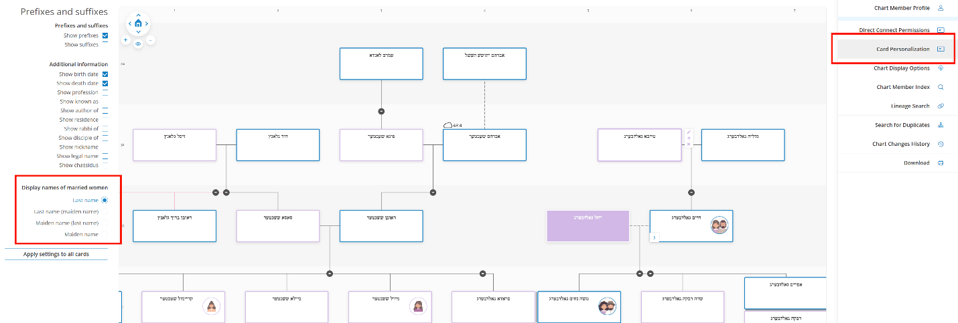Screen dimensions: 958x323
Task: Pan chart up with the up arrow
Action: pos(138,15)
